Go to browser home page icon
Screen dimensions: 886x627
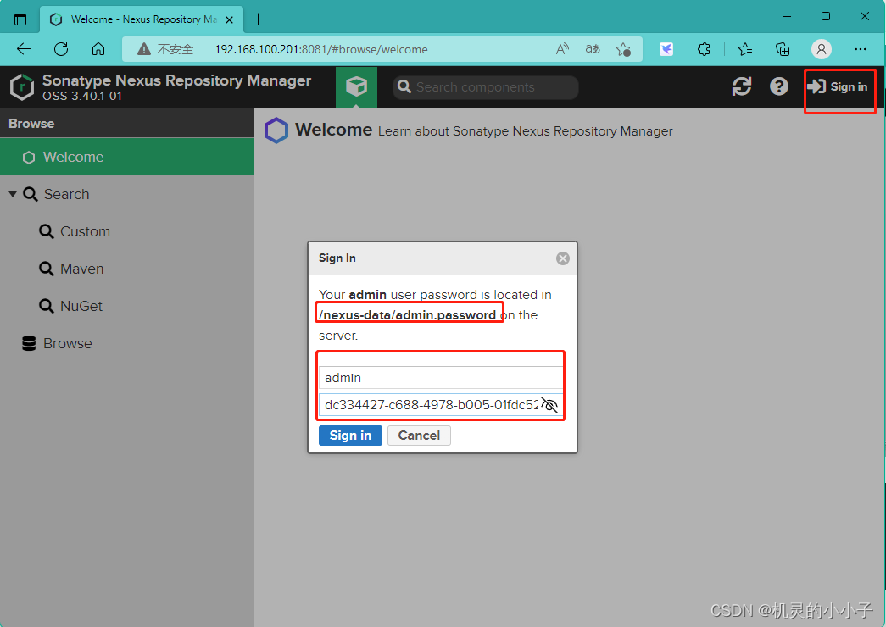pyautogui.click(x=98, y=49)
